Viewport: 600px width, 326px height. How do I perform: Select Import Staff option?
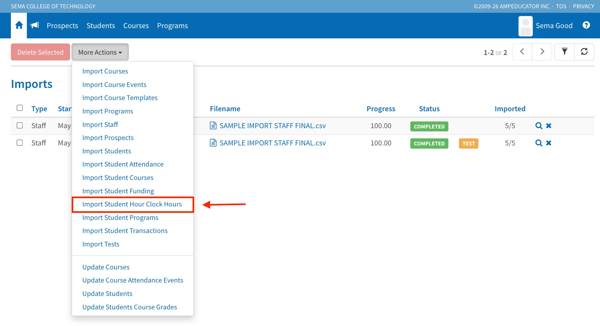[x=100, y=125]
